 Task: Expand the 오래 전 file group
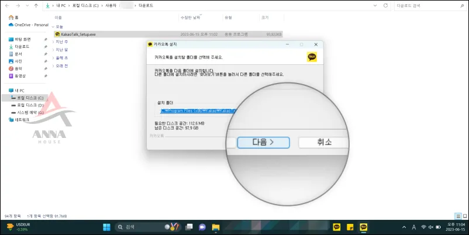click(53, 66)
